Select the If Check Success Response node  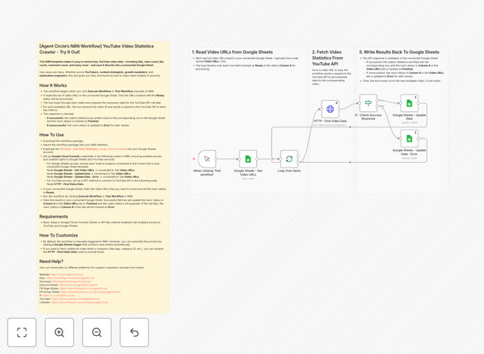click(x=368, y=103)
